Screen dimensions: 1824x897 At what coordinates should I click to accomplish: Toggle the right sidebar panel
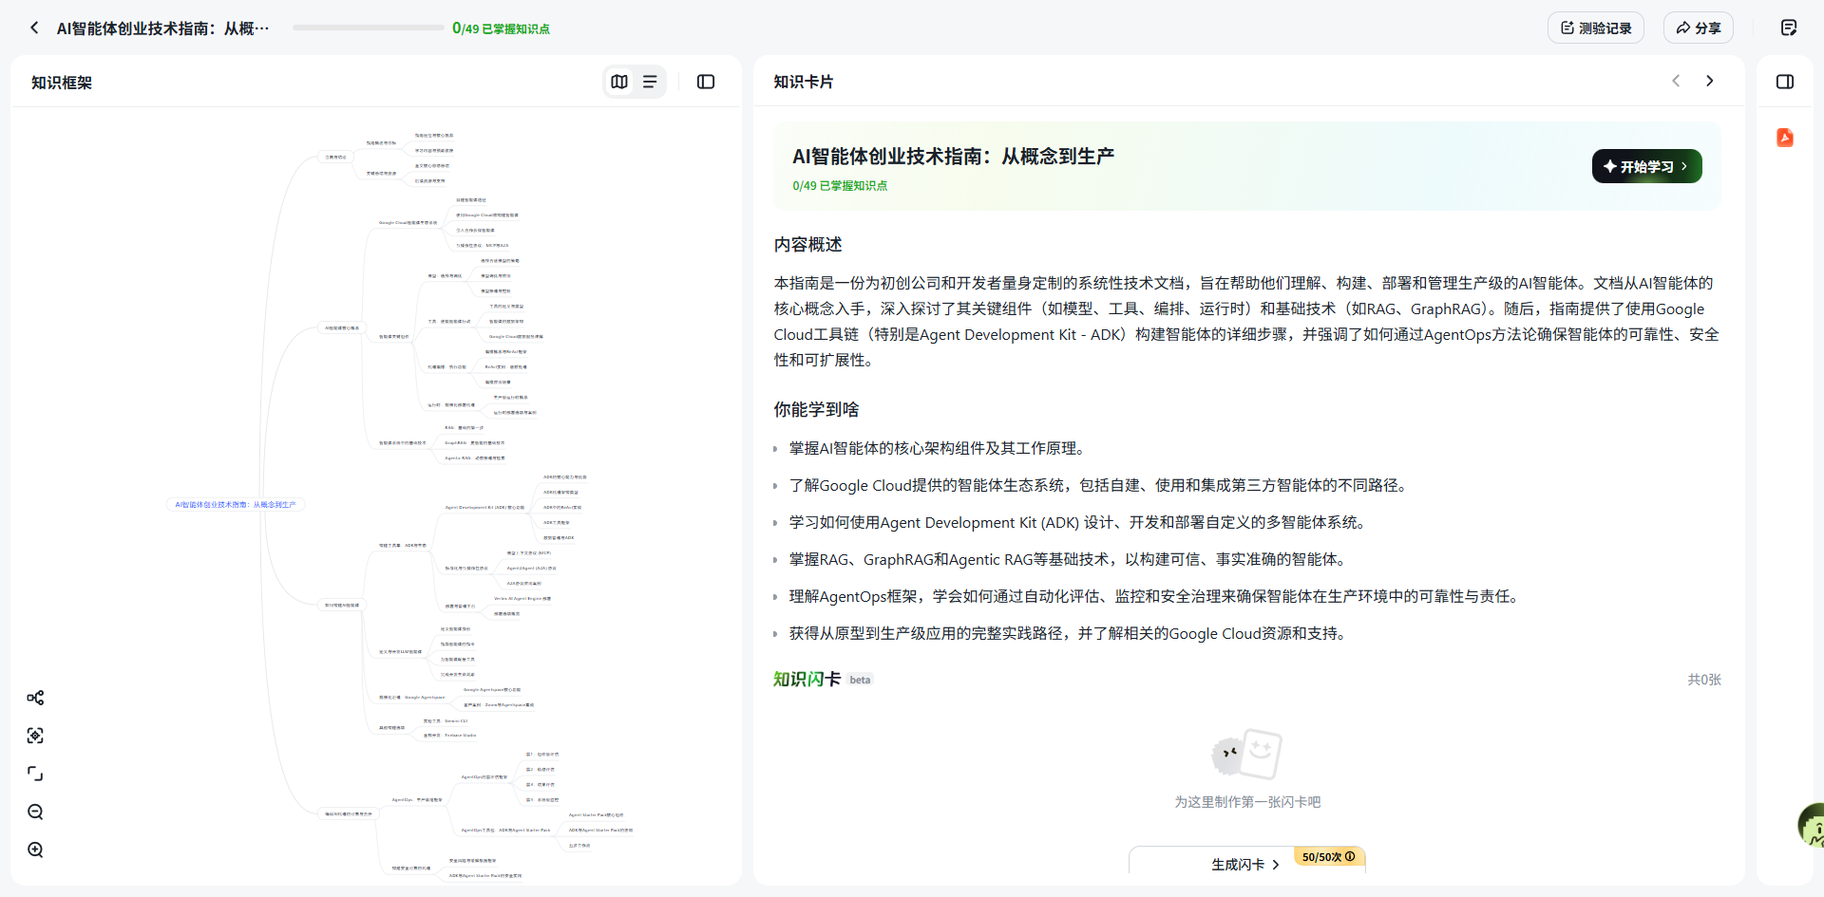(x=1785, y=82)
